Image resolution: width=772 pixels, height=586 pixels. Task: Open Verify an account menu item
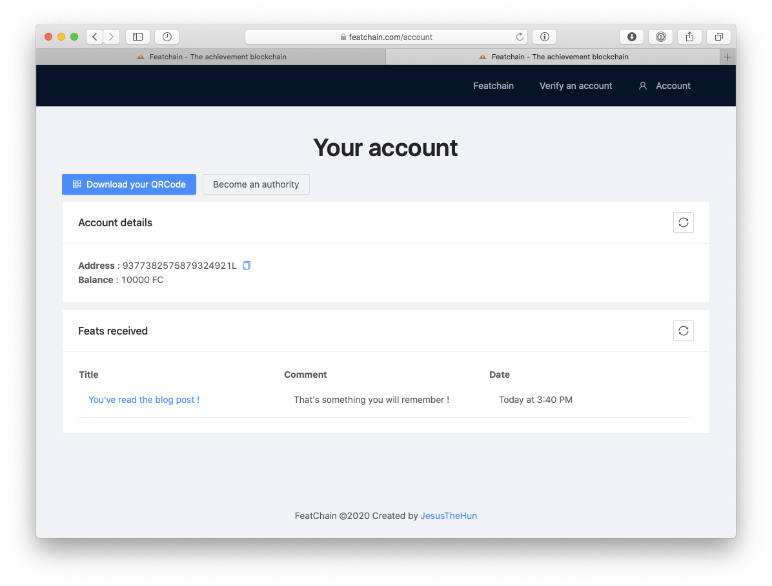[576, 86]
